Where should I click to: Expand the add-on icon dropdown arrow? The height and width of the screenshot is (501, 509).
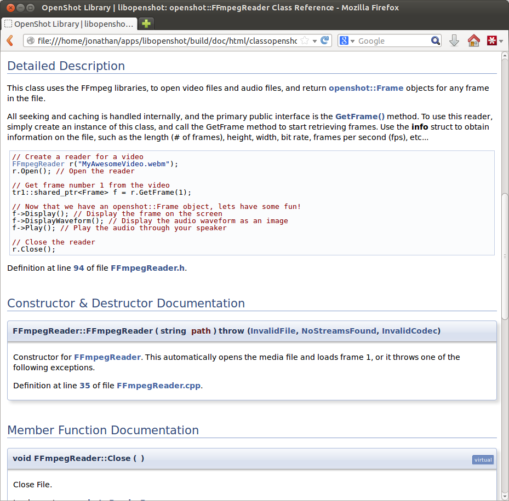coord(501,41)
